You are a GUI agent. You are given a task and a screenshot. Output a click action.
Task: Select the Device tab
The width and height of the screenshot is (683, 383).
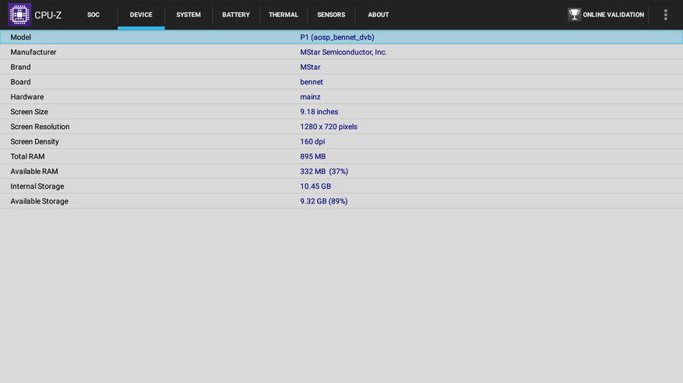[141, 15]
